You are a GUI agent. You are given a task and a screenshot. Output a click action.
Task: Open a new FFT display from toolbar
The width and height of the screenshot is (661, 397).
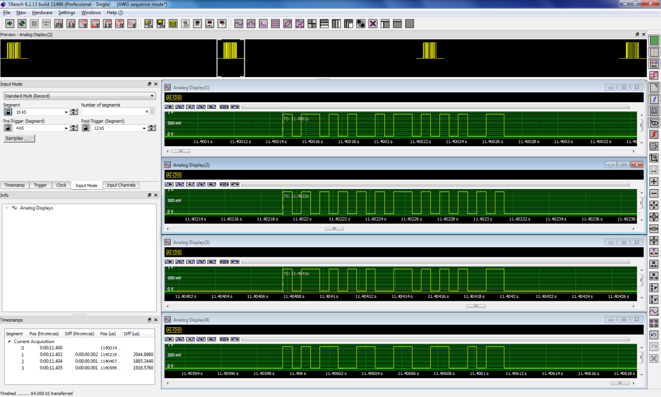coord(263,24)
